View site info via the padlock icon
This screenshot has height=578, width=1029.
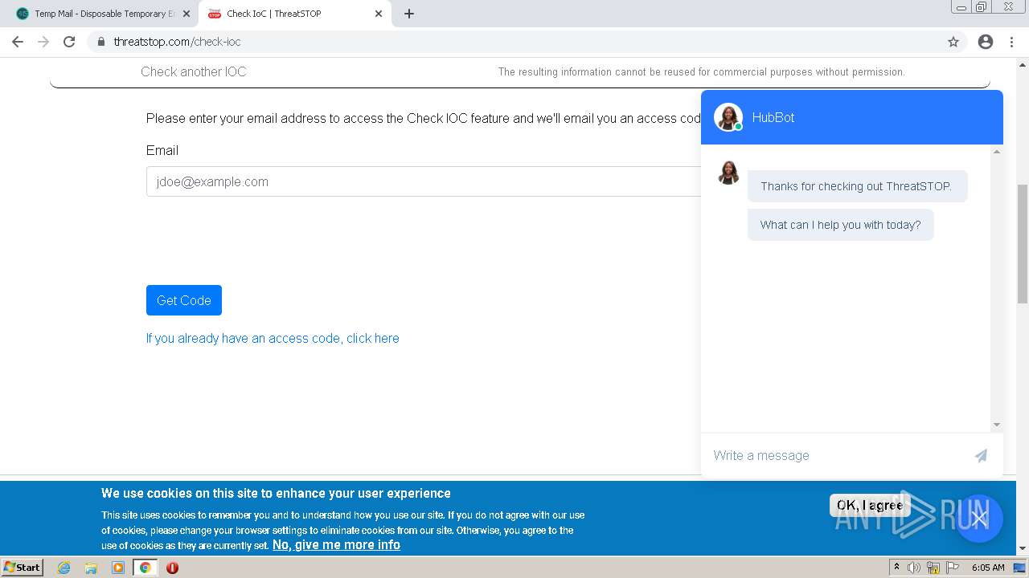pos(100,42)
